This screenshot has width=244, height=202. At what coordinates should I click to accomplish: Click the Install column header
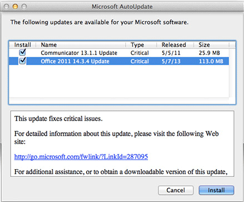[22, 45]
